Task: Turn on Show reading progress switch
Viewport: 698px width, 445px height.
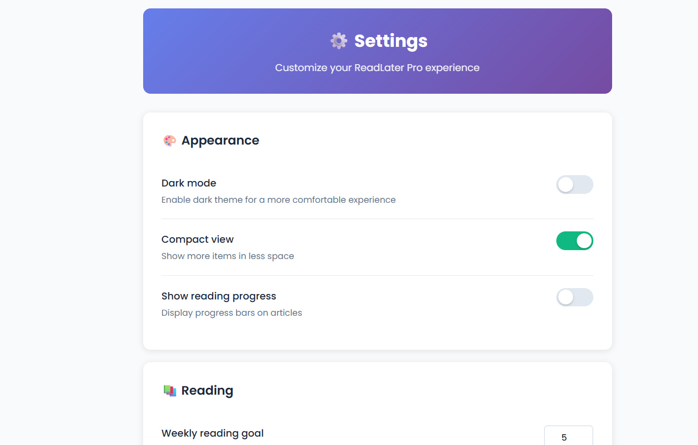Action: pyautogui.click(x=575, y=297)
